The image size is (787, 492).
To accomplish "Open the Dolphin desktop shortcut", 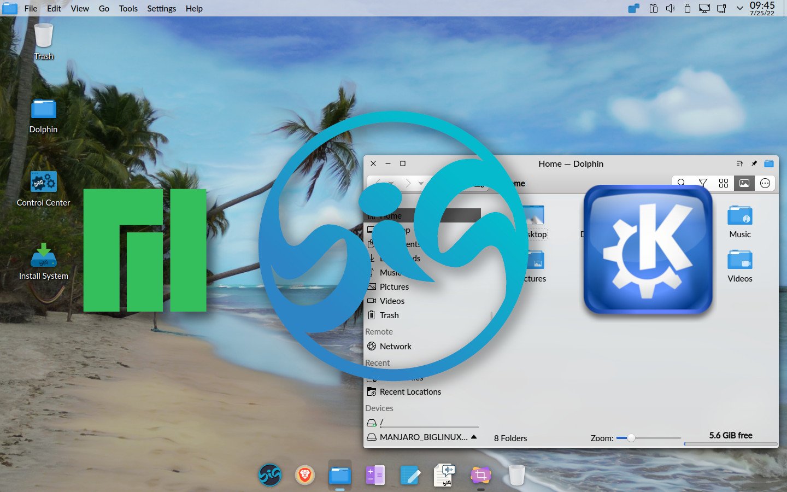I will click(x=44, y=115).
